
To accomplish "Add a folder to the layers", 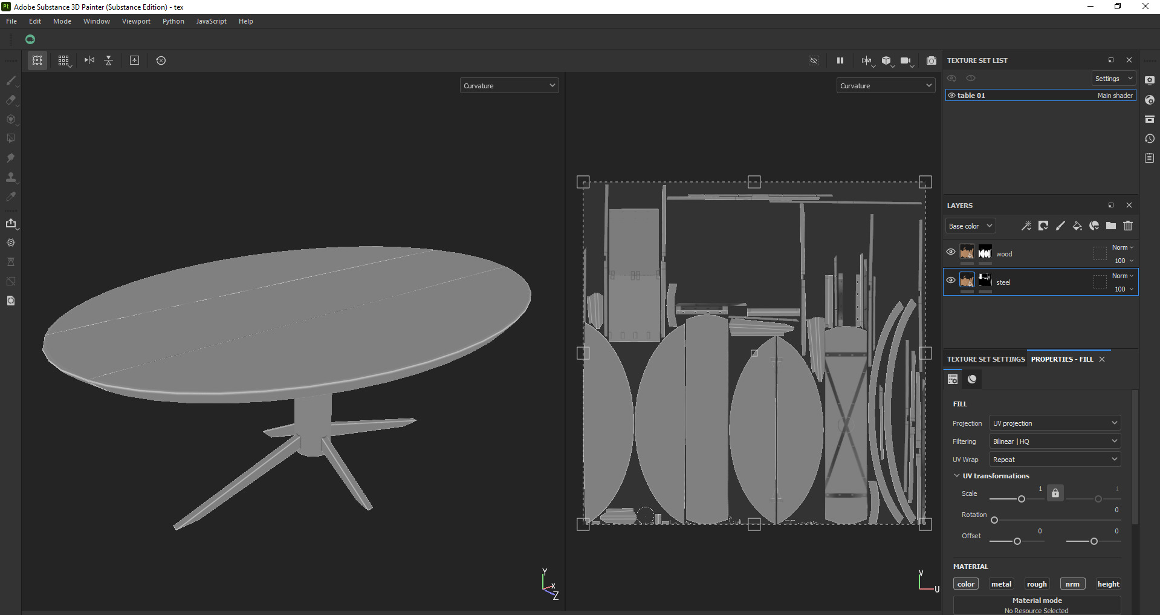I will [x=1111, y=226].
